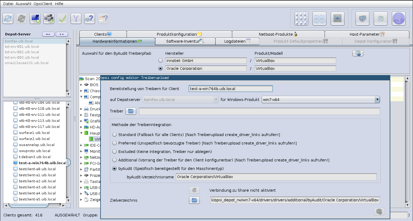Switch to the Clients tab
The image size is (413, 221).
(103, 34)
